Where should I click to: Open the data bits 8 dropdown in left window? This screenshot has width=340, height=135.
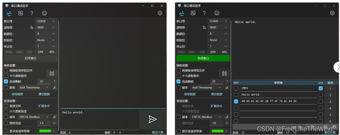(x=46, y=34)
